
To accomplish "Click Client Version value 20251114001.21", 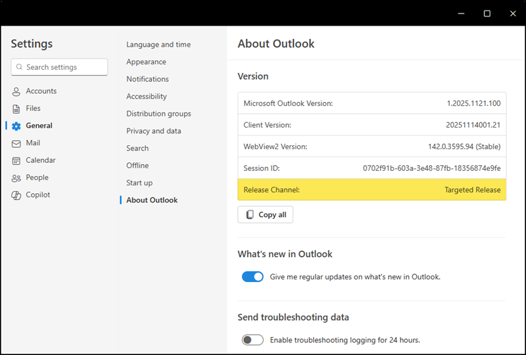I will pyautogui.click(x=473, y=125).
